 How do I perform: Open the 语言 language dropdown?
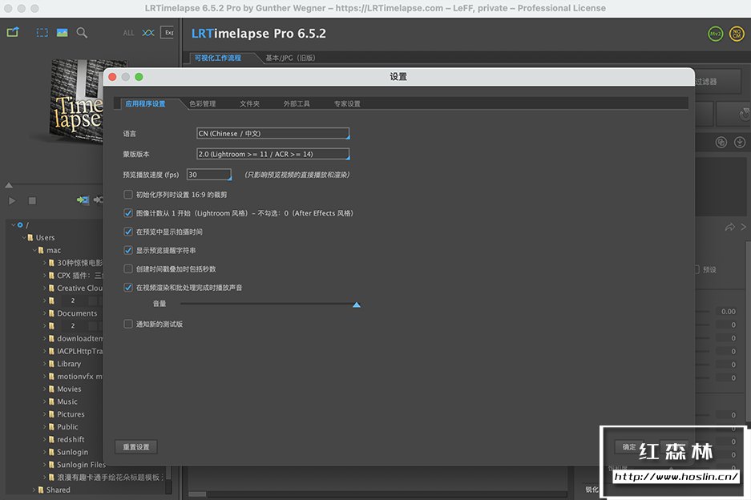click(273, 134)
